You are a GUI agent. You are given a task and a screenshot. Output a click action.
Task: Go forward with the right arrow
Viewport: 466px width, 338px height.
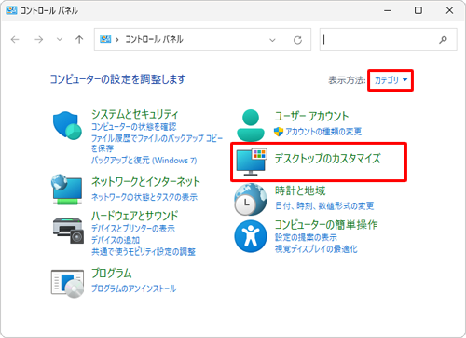click(39, 39)
